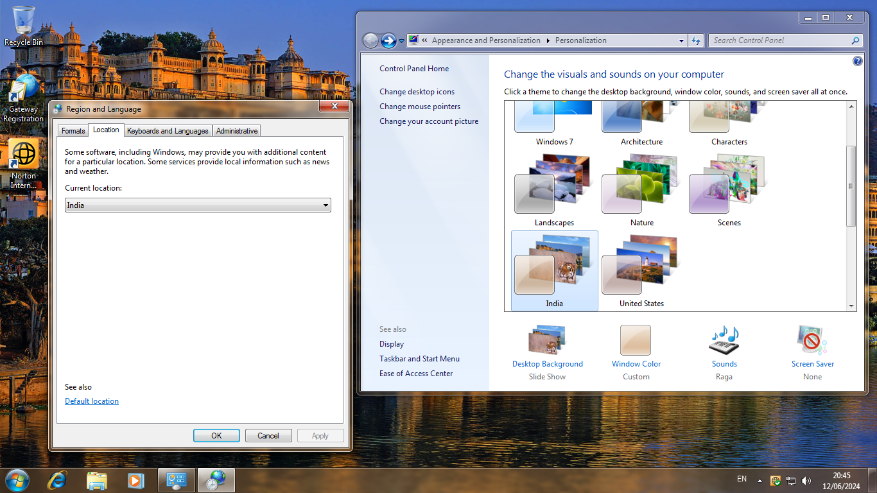The image size is (877, 493).
Task: Click the Back arrow in Personalization window
Action: tap(370, 40)
